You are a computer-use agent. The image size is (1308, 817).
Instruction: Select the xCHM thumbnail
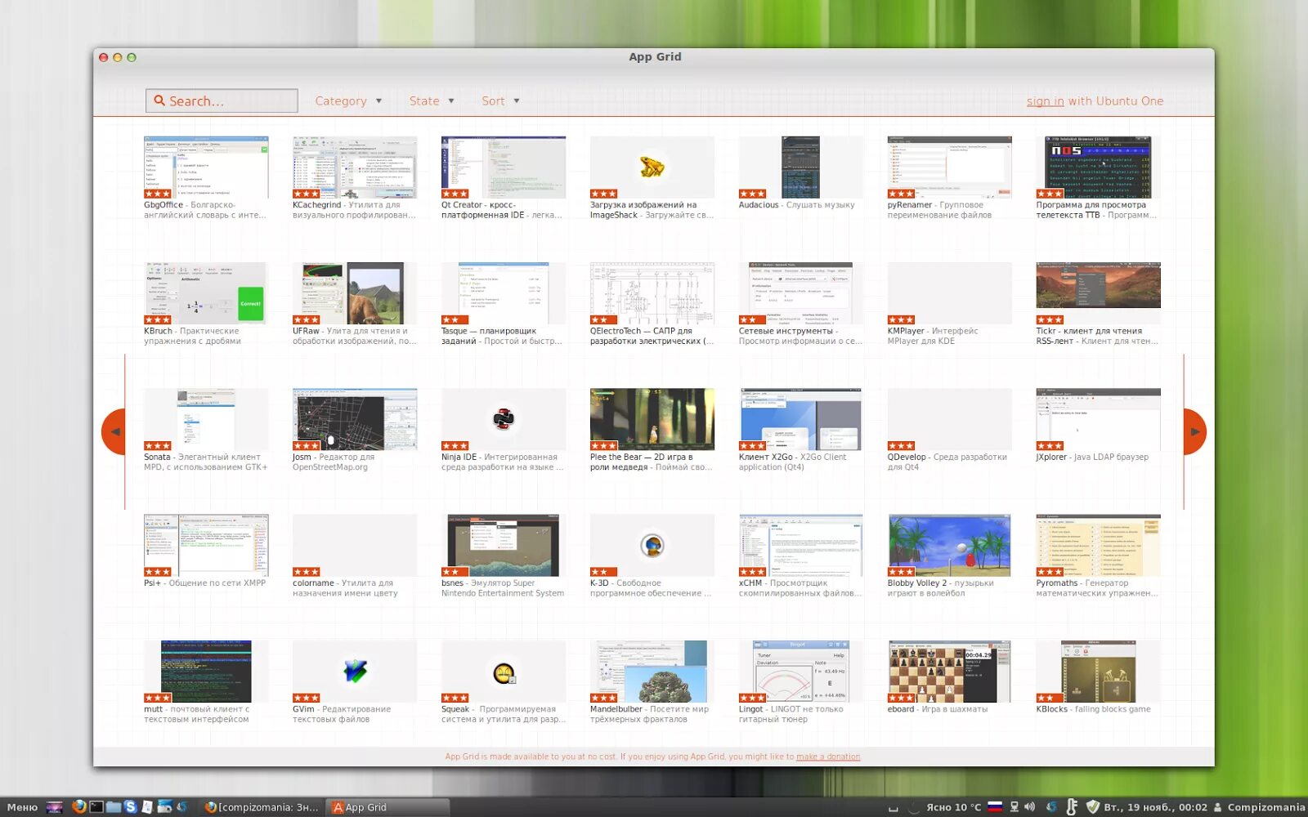click(800, 545)
